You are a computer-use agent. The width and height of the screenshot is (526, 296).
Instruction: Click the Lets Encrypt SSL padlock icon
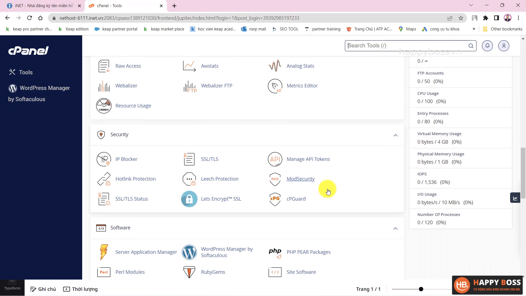[189, 199]
